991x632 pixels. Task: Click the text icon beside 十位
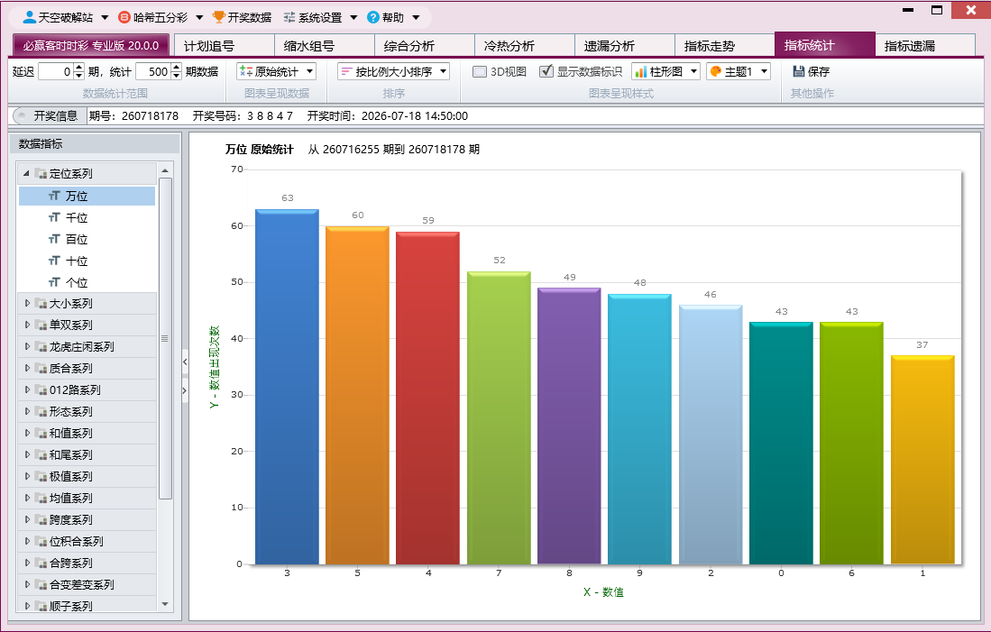(x=54, y=261)
